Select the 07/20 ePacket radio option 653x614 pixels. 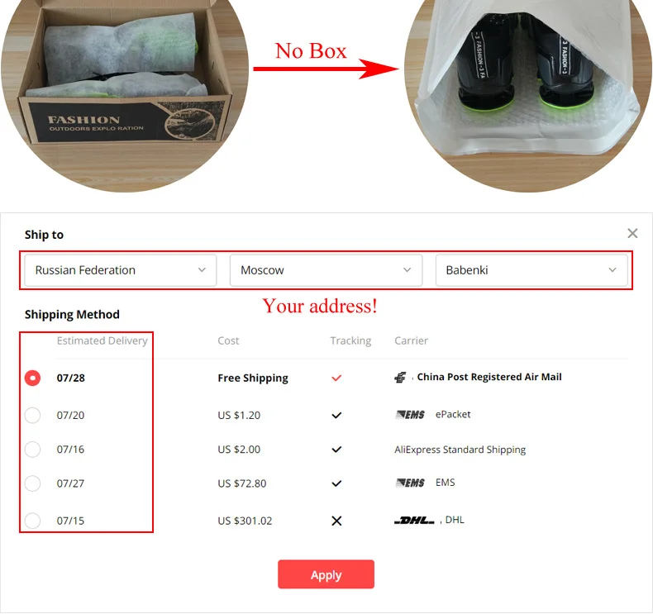32,415
